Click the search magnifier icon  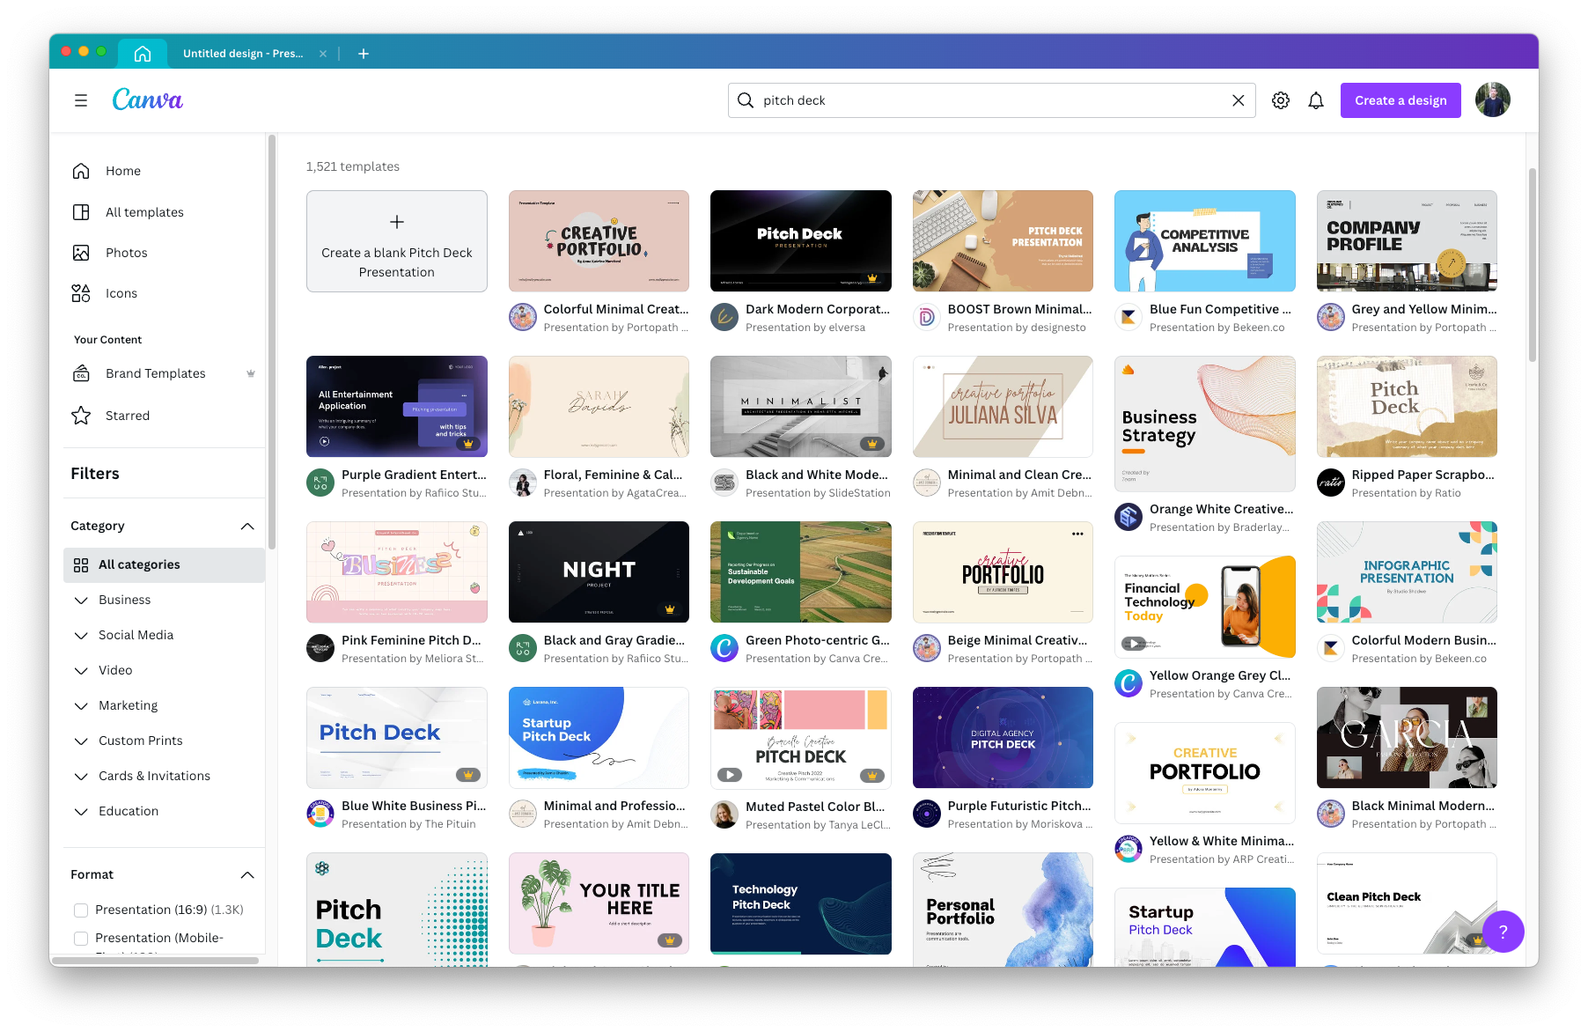[746, 100]
